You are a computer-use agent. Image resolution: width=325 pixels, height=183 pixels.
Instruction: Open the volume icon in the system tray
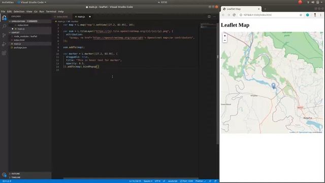pos(313,2)
